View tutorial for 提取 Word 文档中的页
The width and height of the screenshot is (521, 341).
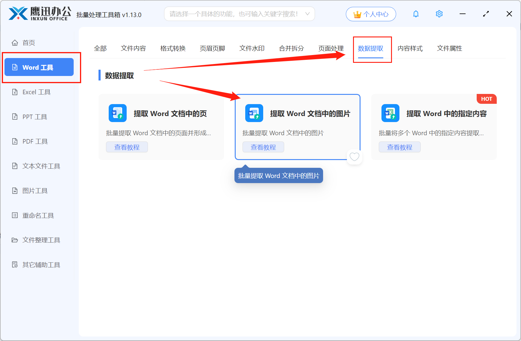click(127, 147)
